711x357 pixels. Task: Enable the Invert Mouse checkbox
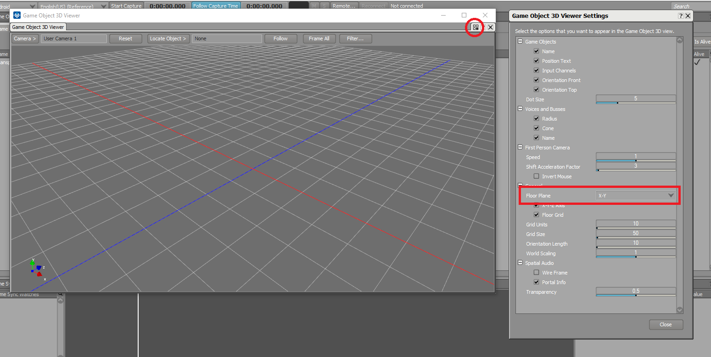[x=536, y=176]
